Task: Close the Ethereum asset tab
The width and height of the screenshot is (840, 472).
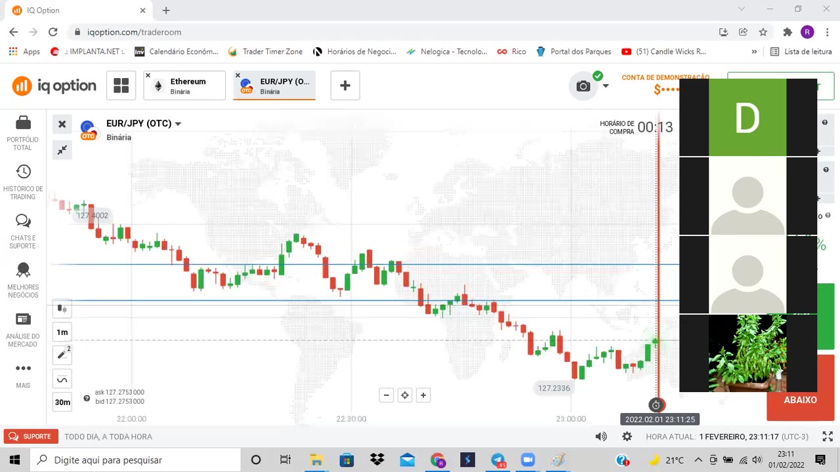Action: coord(148,75)
